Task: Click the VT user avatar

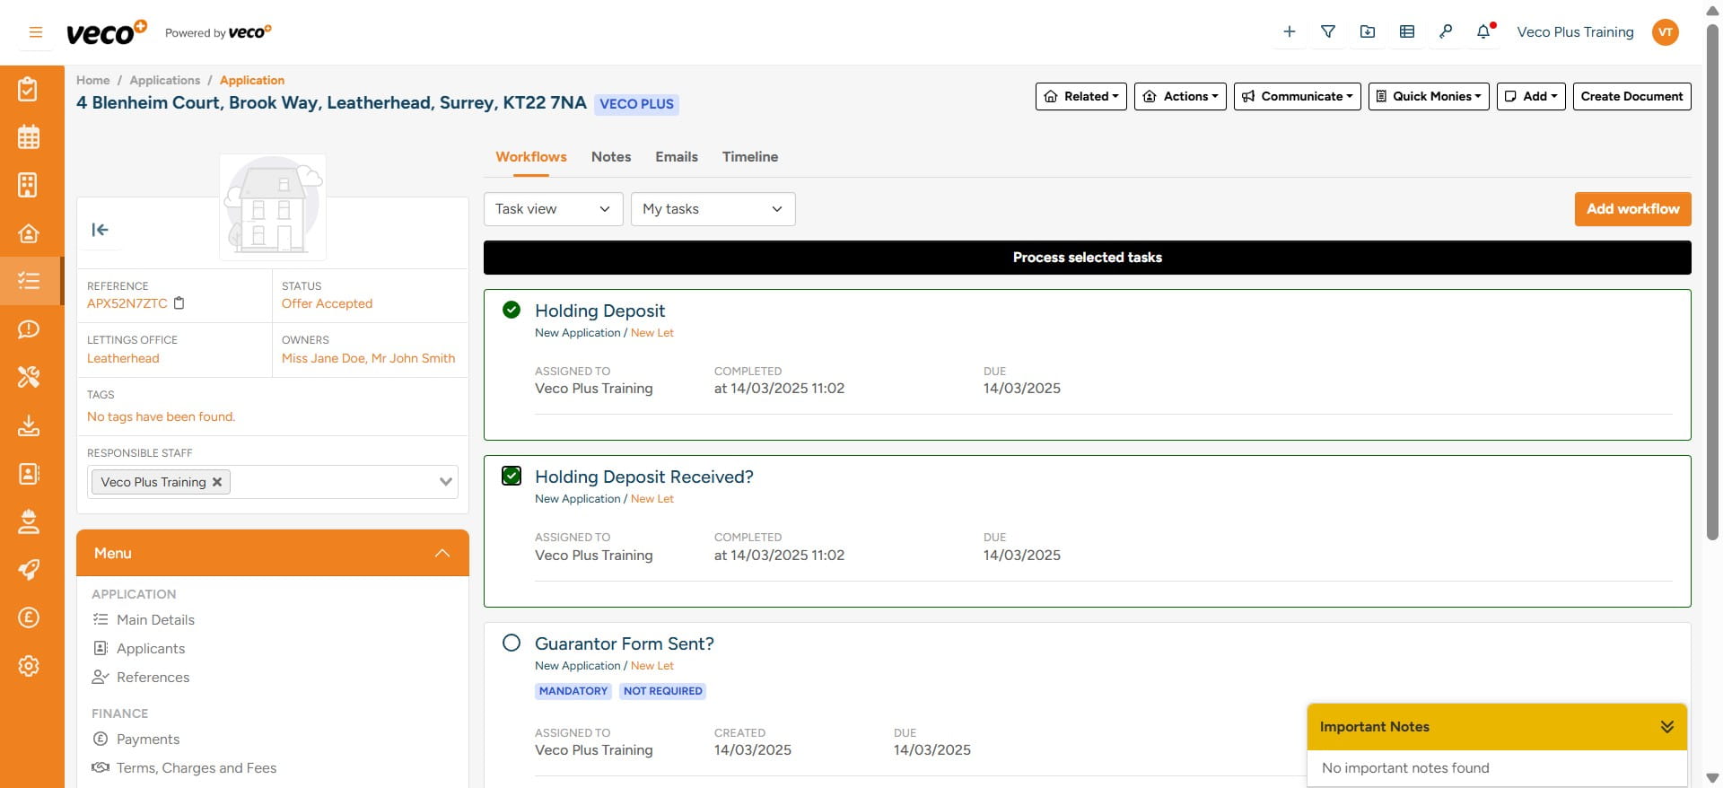Action: click(1666, 32)
